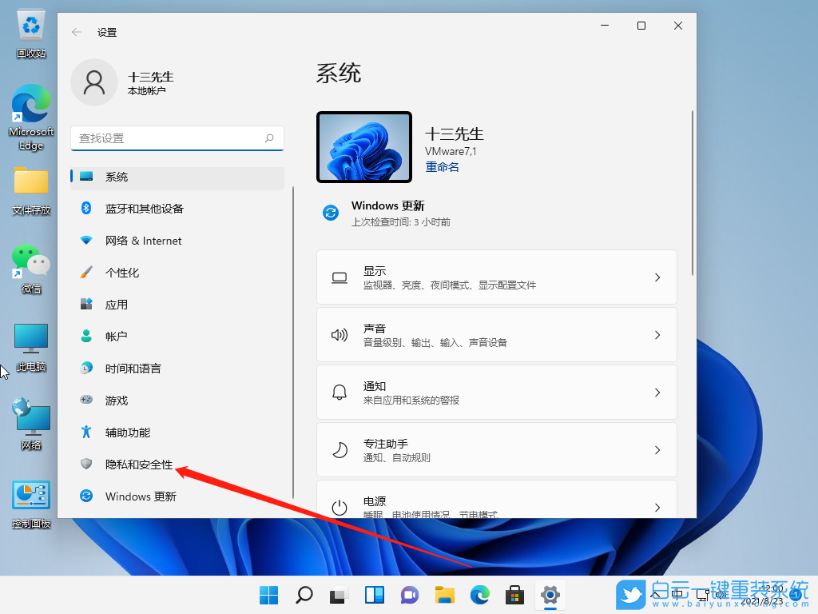
Task: Launch Microsoft Edge from the taskbar
Action: 479,595
